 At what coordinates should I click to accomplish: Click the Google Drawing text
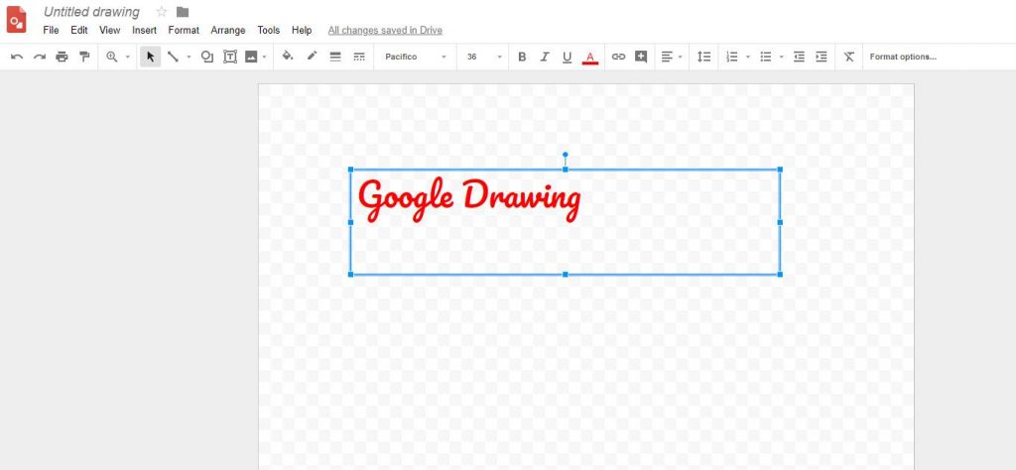469,197
